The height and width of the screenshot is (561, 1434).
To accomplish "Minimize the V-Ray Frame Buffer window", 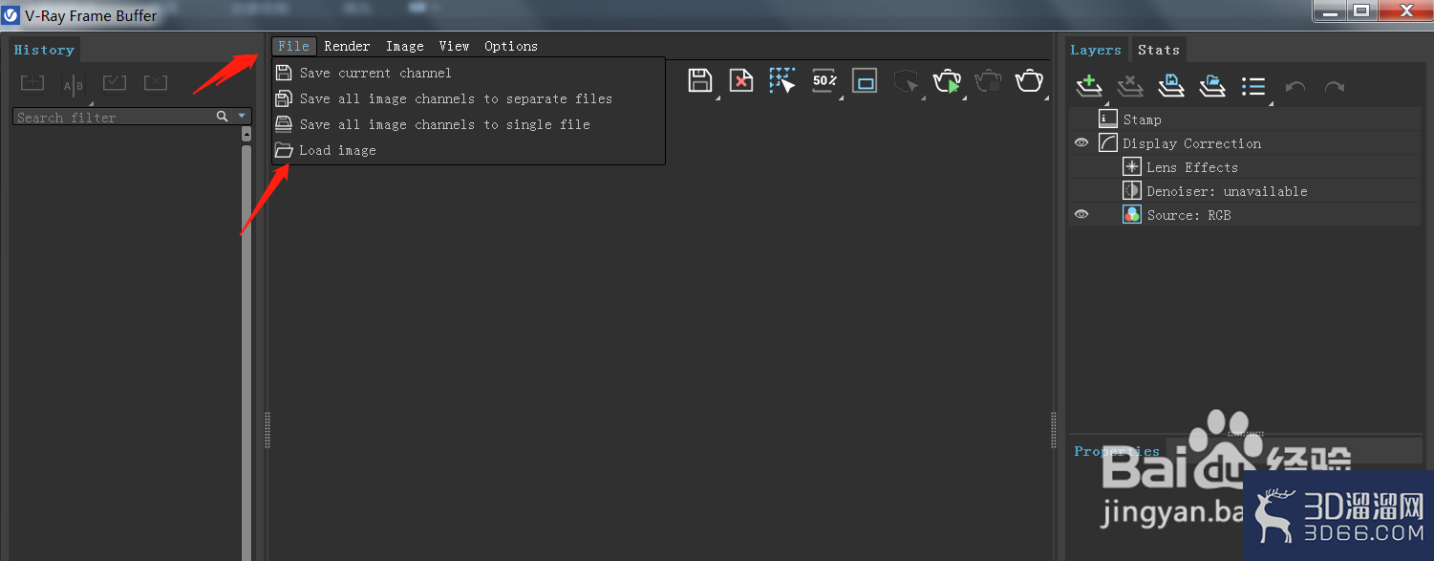I will tap(1330, 11).
